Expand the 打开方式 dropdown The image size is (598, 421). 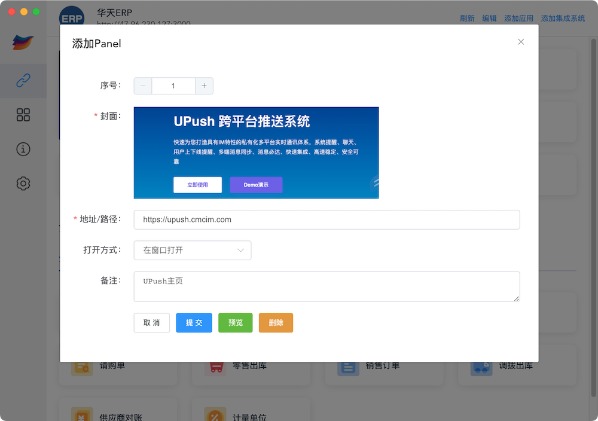[x=193, y=251]
